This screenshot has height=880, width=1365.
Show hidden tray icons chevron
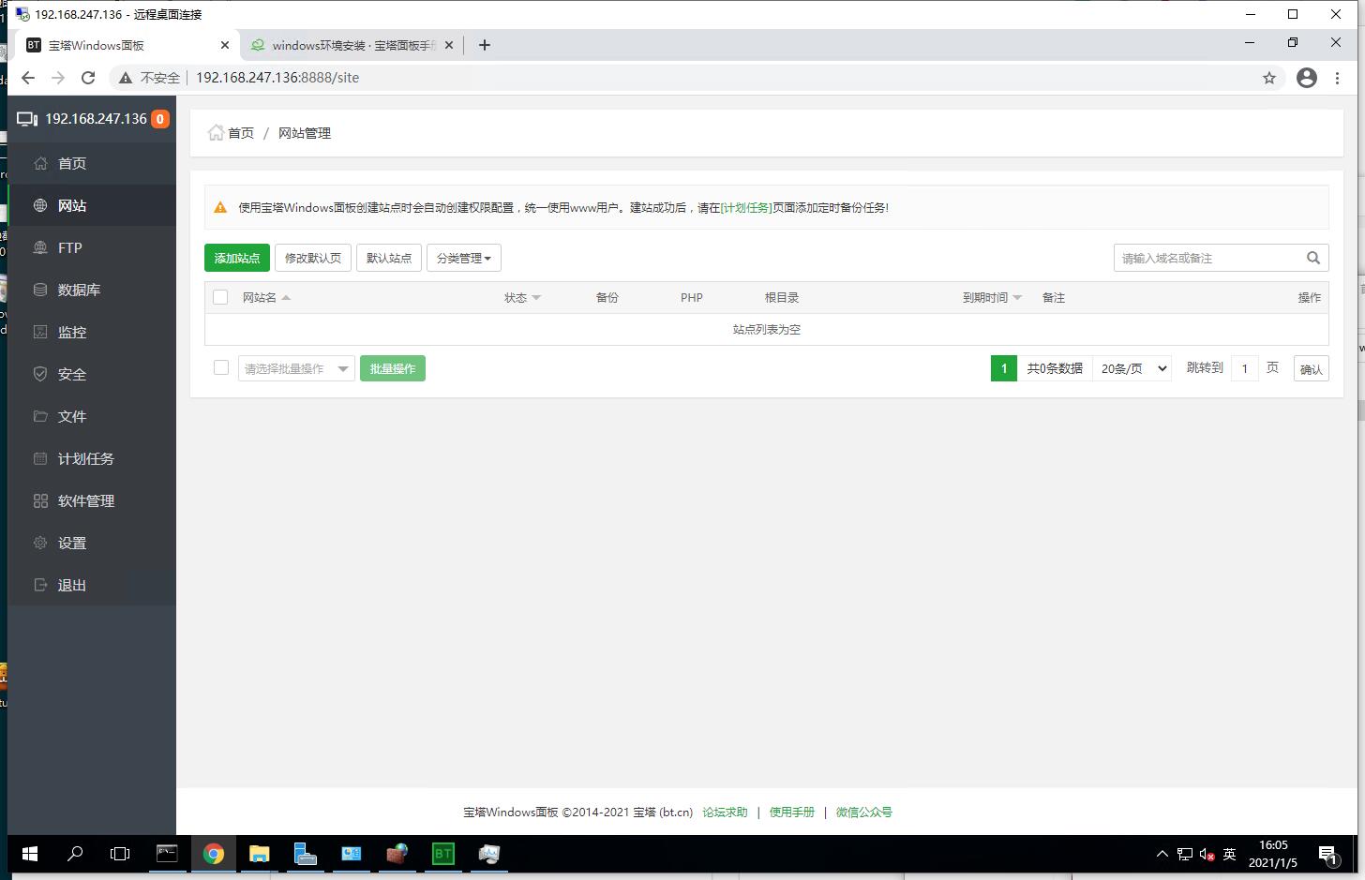tap(1162, 854)
